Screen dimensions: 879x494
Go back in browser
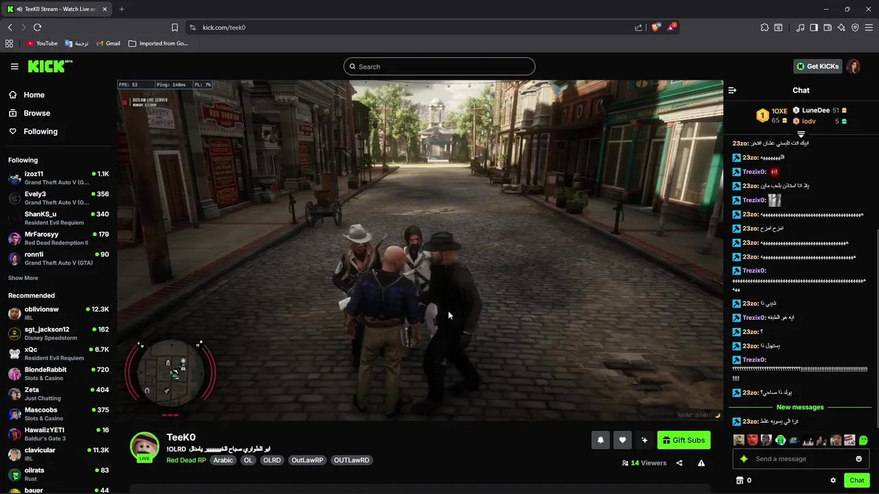coord(10,27)
